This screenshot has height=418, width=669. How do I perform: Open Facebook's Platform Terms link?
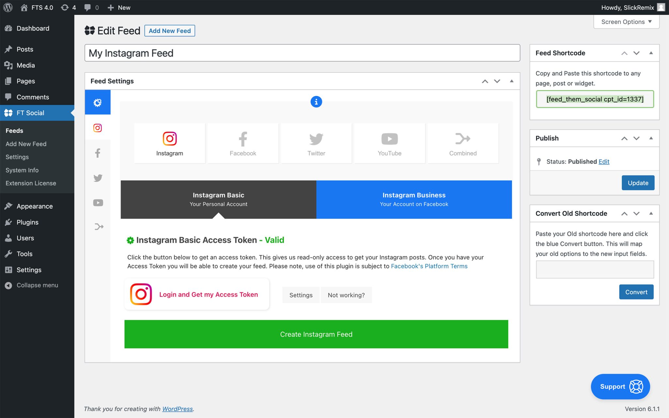(429, 266)
